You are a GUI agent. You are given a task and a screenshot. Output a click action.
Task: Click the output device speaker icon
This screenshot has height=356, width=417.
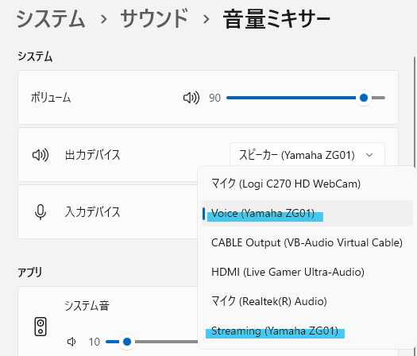pyautogui.click(x=41, y=155)
